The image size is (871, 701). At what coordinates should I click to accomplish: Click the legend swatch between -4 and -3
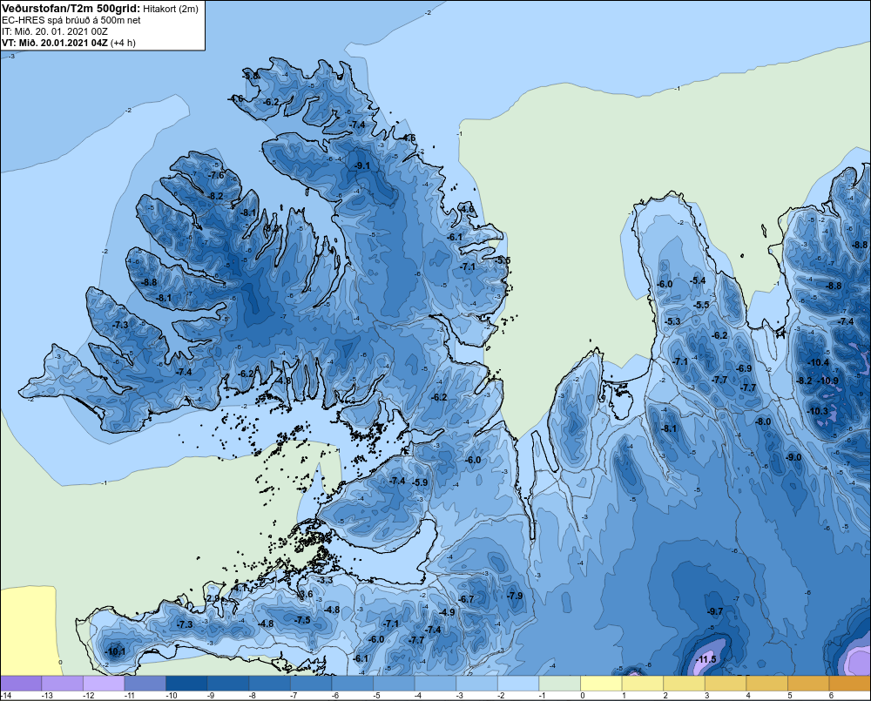[x=435, y=684]
